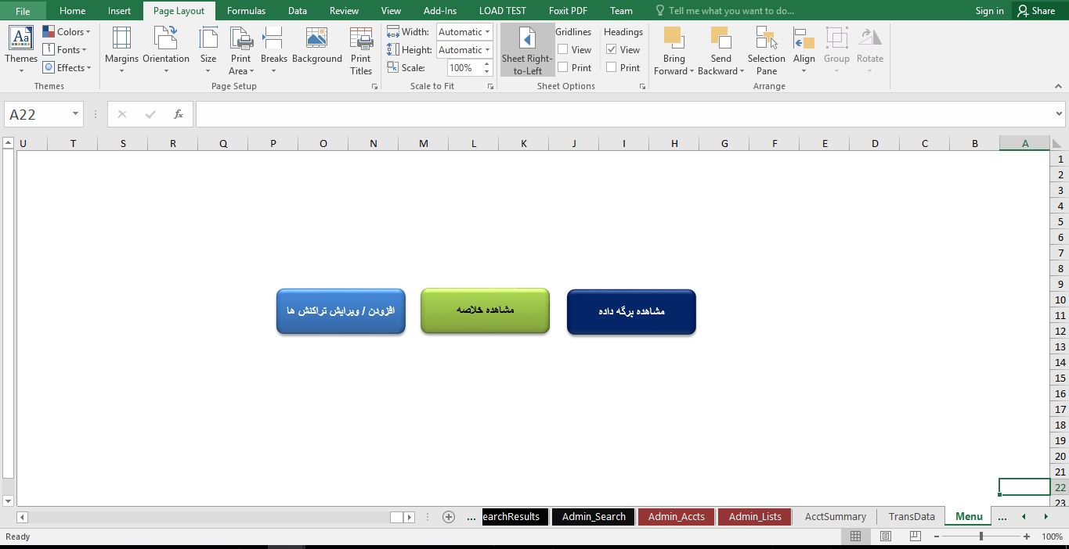Image resolution: width=1069 pixels, height=549 pixels.
Task: Click zoom in plus button
Action: point(1027,536)
